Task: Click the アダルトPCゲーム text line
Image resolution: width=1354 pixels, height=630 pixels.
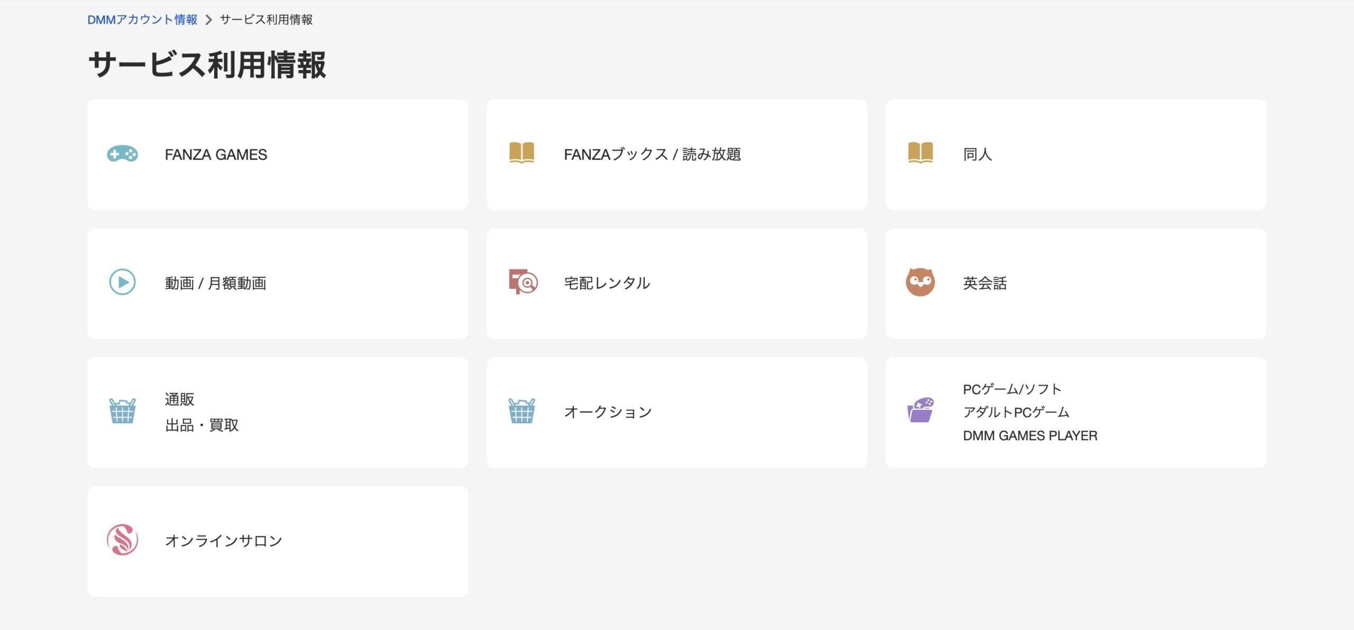Action: (x=1016, y=412)
